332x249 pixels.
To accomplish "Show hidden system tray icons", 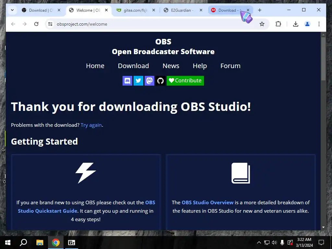I will (259, 243).
